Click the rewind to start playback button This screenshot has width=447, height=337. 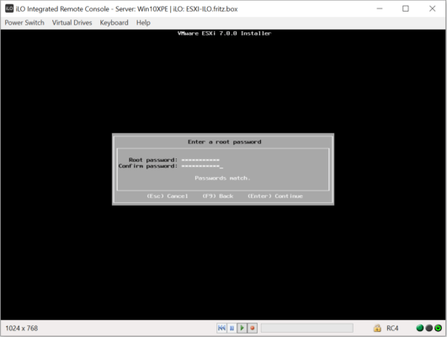tap(221, 329)
